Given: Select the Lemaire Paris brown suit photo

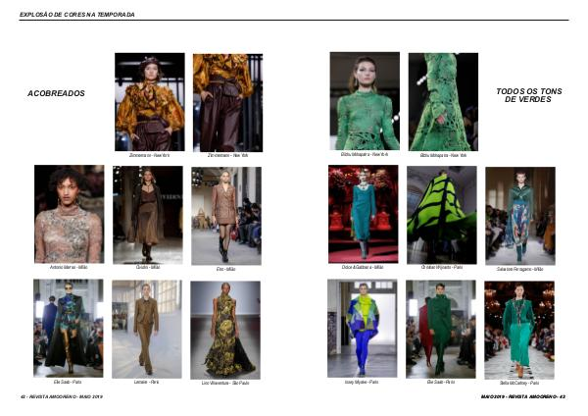Looking at the screenshot, I should tap(146, 328).
